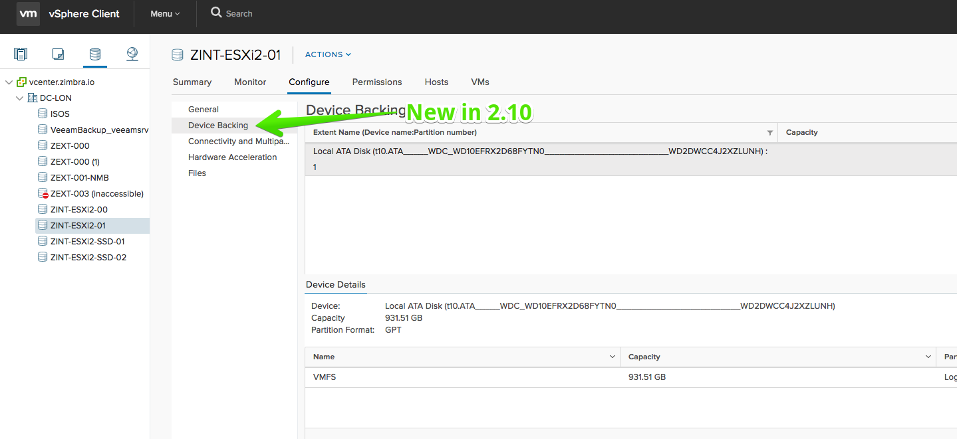Switch to the Summary tab
Viewport: 957px width, 439px height.
pos(192,82)
